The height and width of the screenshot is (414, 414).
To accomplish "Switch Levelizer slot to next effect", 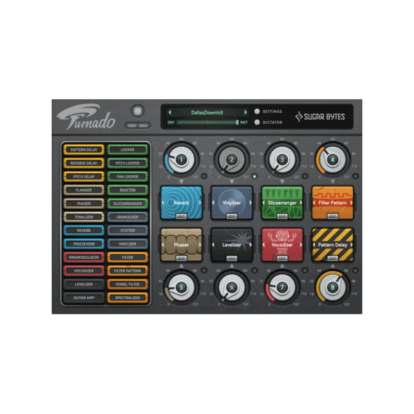I will pyautogui.click(x=250, y=245).
